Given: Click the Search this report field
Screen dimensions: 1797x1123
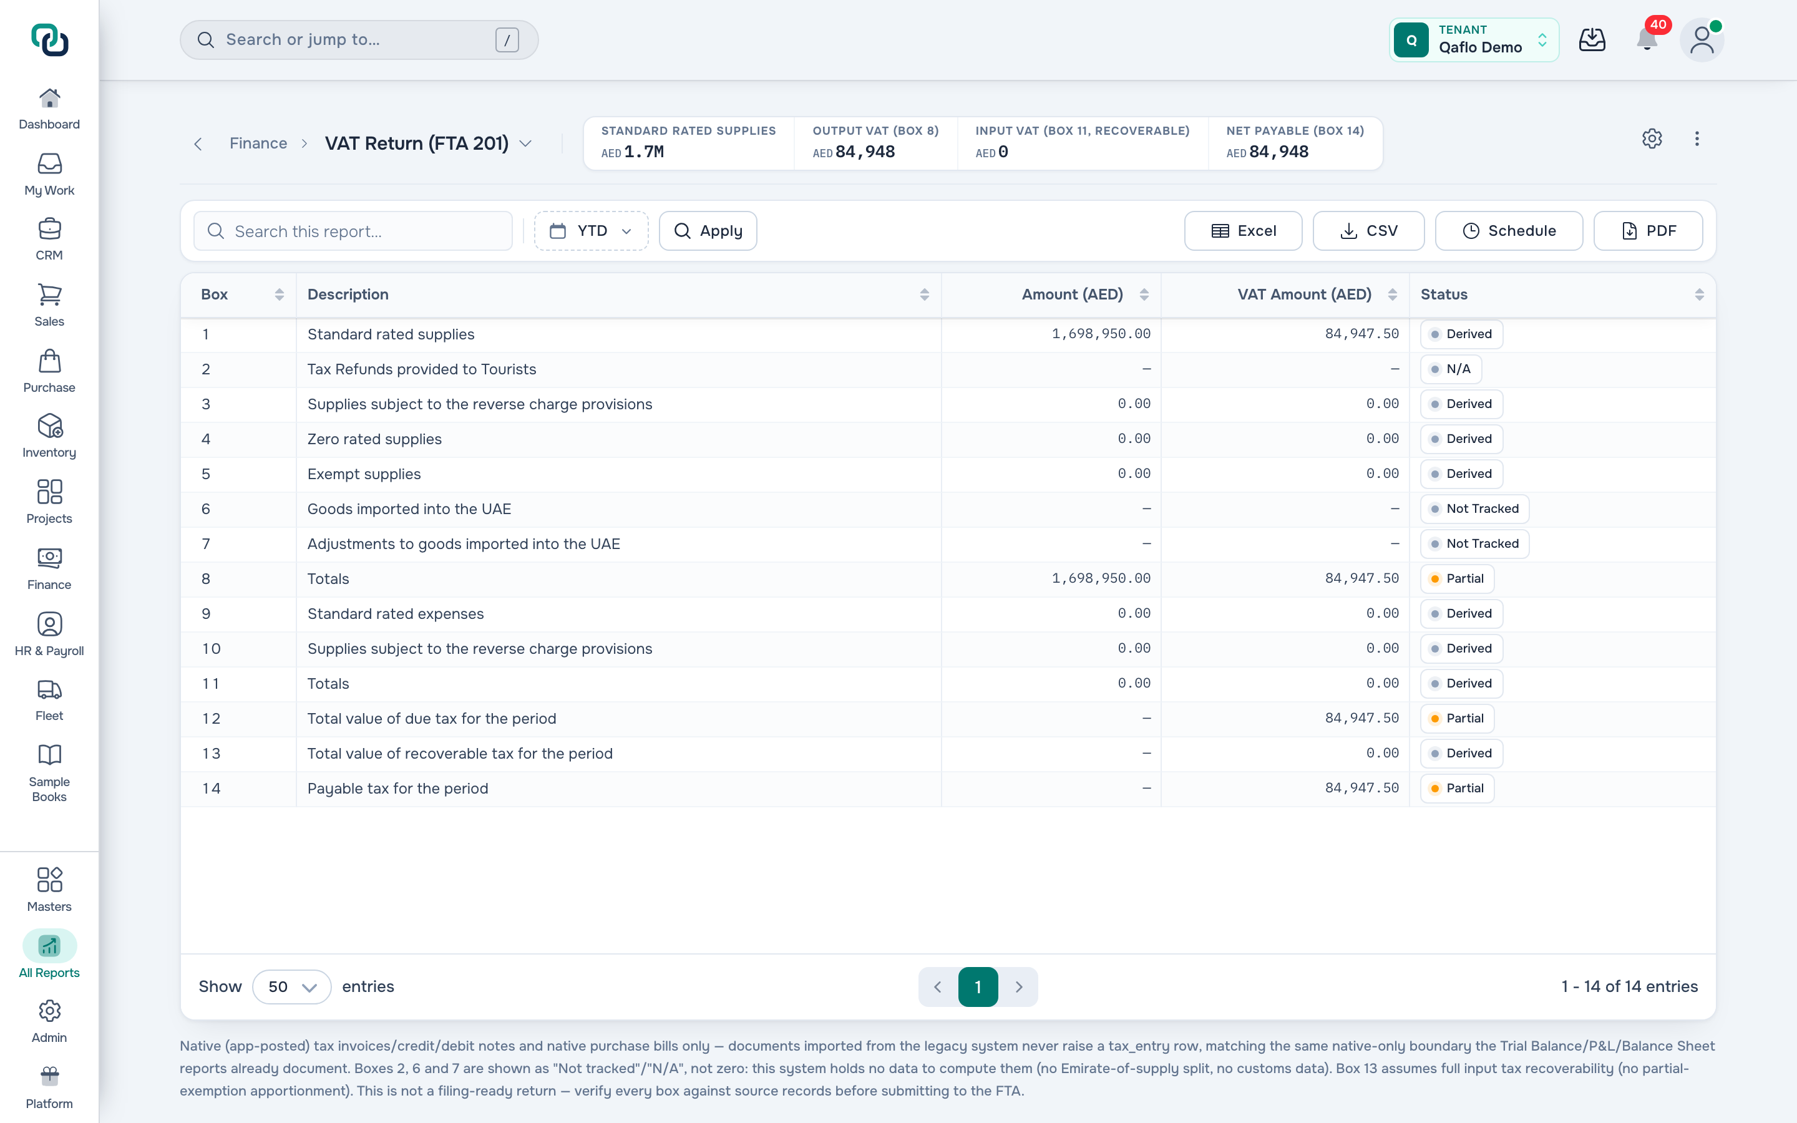Looking at the screenshot, I should pos(353,231).
